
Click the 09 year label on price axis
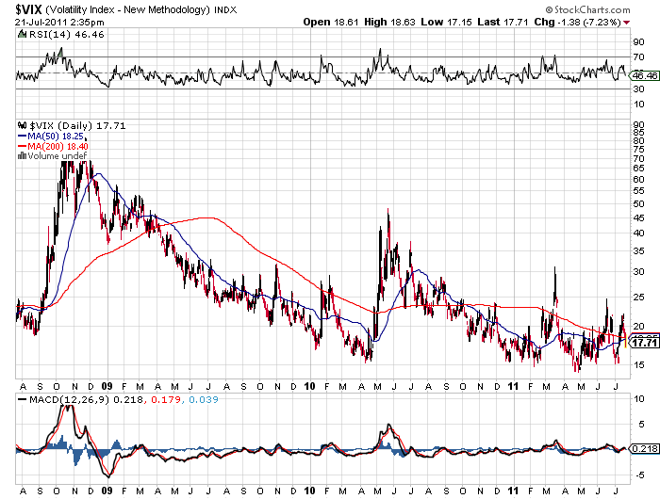point(107,386)
